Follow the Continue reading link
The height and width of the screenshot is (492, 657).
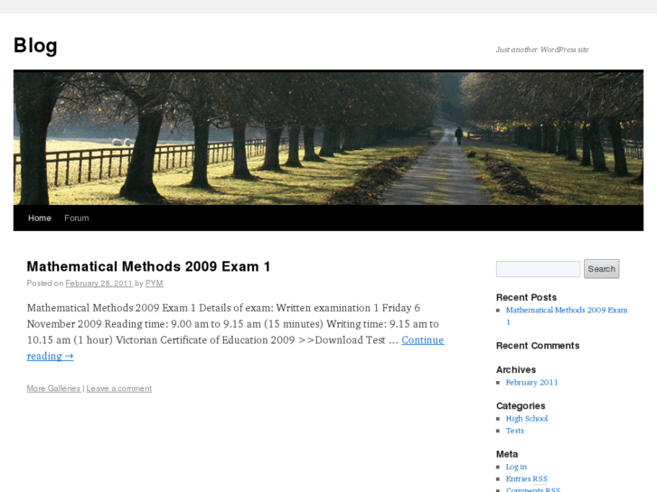click(423, 340)
